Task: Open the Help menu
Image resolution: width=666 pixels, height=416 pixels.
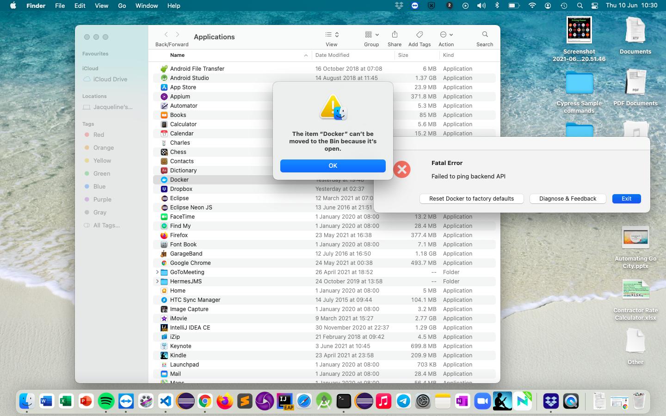Action: (x=174, y=6)
